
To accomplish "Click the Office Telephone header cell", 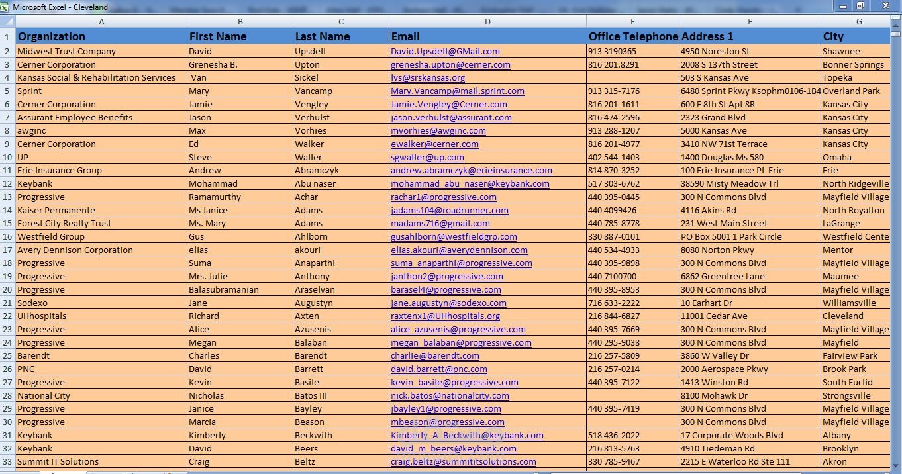I will tap(632, 36).
